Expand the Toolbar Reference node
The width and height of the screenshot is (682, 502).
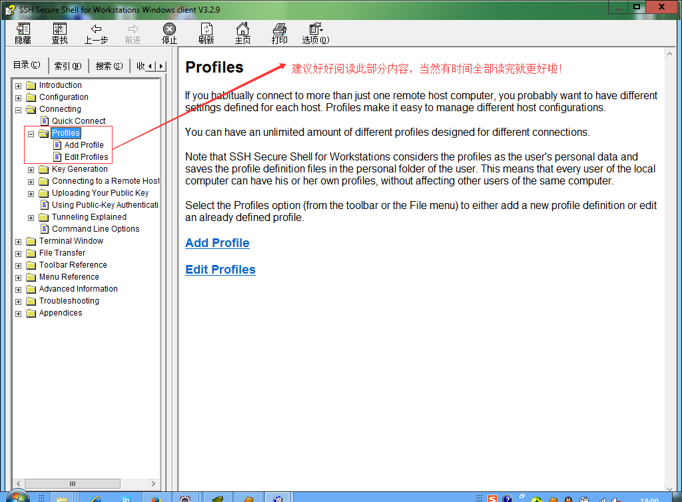pyautogui.click(x=18, y=266)
